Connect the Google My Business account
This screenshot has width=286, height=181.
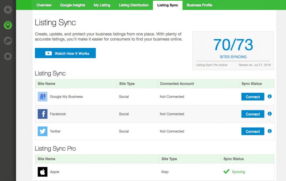(x=253, y=97)
